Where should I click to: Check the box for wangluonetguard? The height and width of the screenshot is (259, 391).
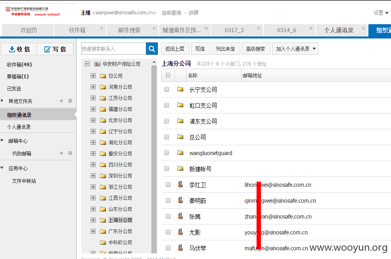point(167,153)
